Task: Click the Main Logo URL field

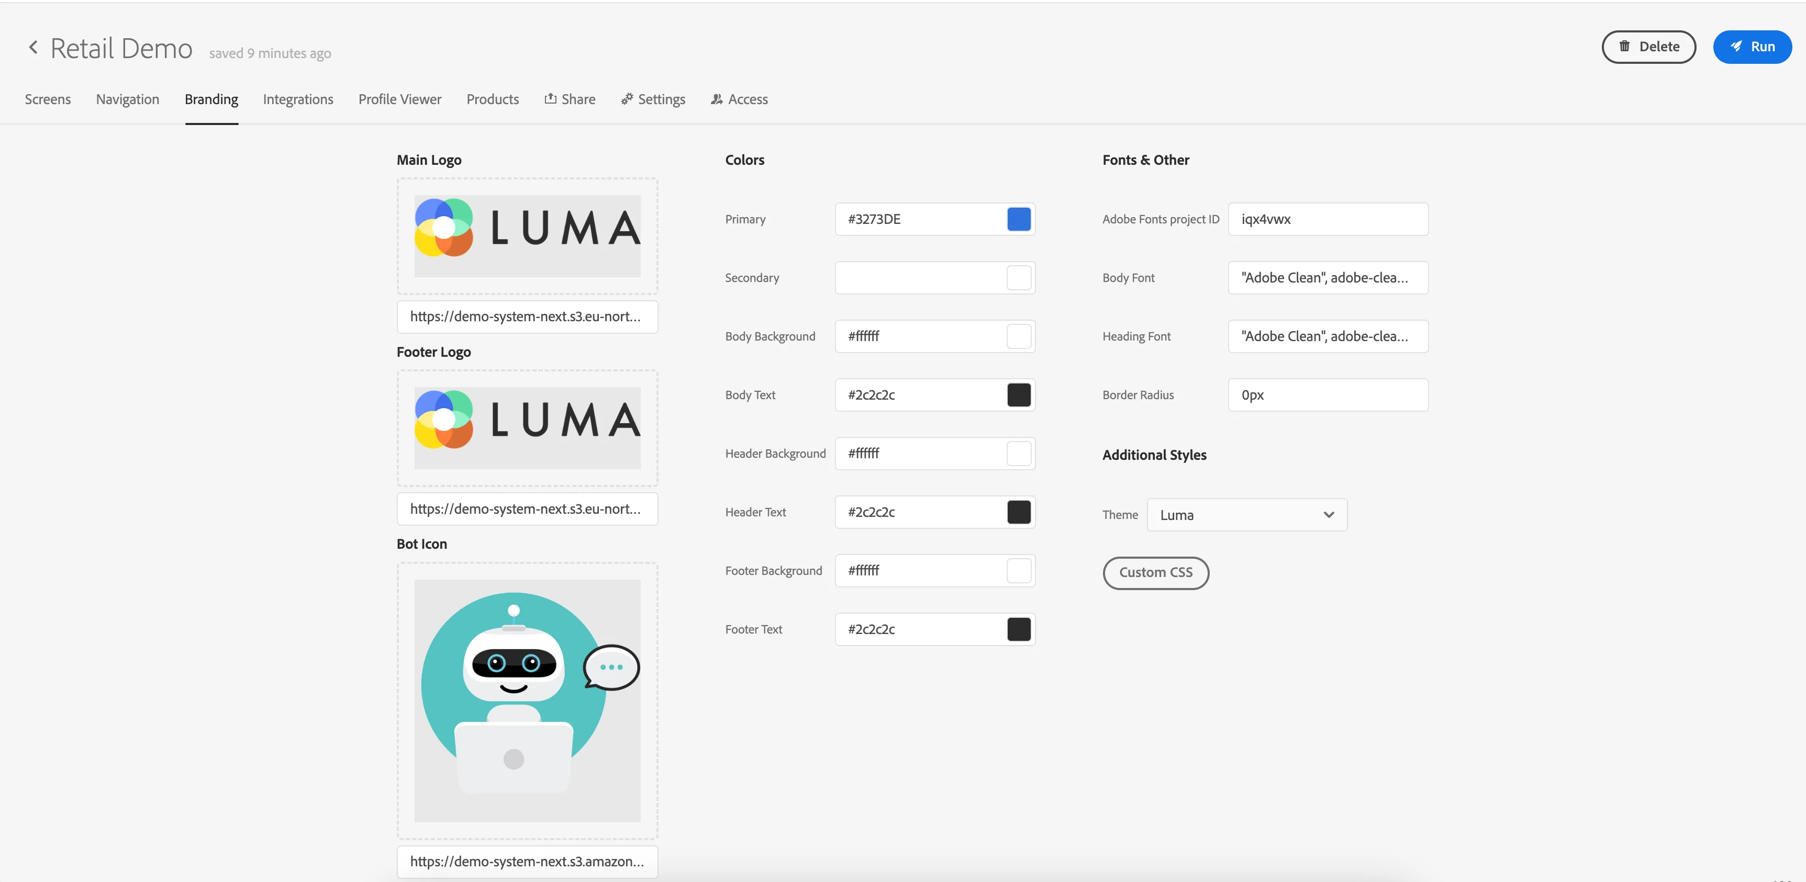Action: 527,316
